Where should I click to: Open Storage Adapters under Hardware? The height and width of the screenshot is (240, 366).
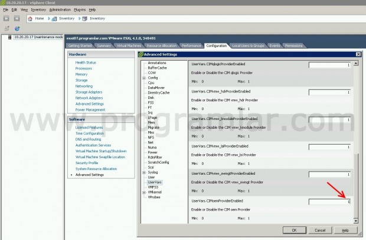(89, 92)
